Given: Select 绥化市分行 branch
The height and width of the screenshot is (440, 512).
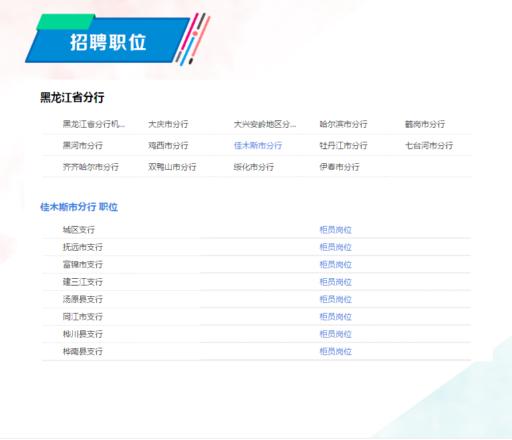Looking at the screenshot, I should click(253, 167).
